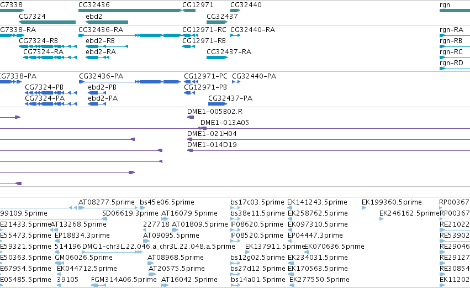Viewport: 470px width, 288px height.
Task: Select EST label AT16042.5prime
Action: click(x=189, y=280)
